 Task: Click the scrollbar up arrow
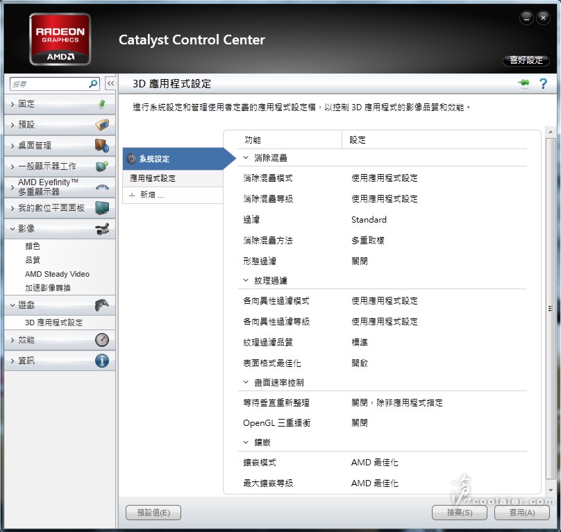click(x=551, y=132)
